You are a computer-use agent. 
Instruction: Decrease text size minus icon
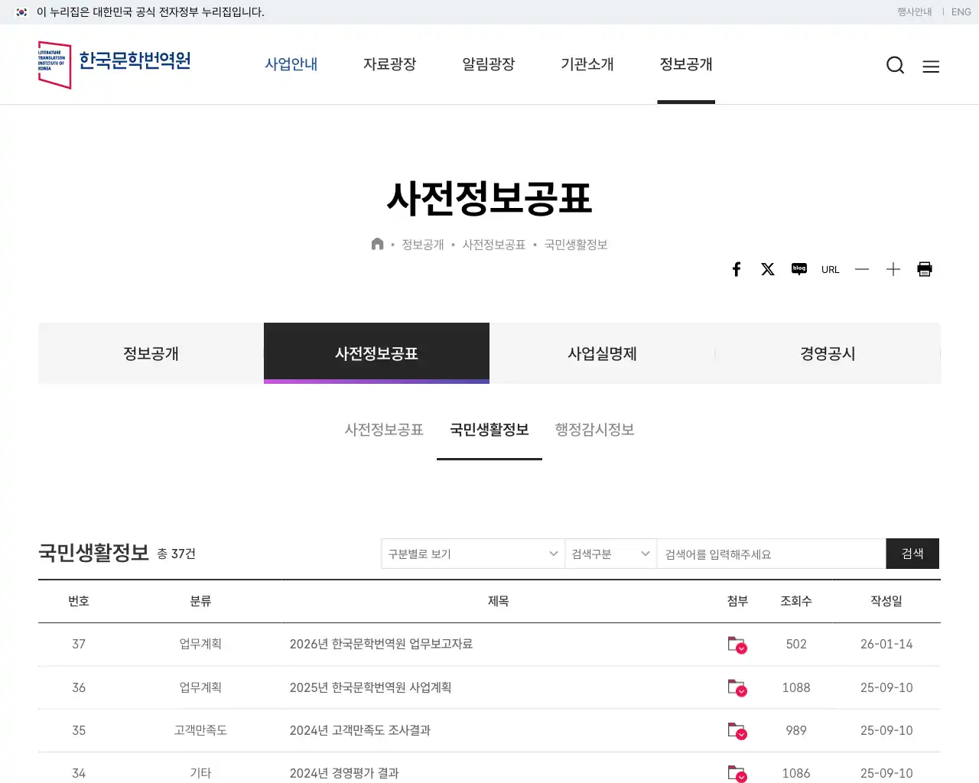pyautogui.click(x=862, y=269)
